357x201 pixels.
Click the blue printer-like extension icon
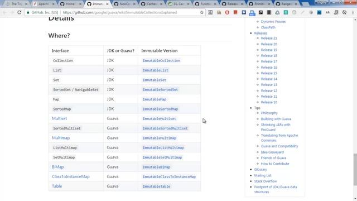[252, 13]
